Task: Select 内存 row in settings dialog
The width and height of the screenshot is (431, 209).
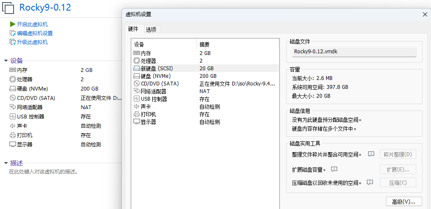Action: click(205, 53)
